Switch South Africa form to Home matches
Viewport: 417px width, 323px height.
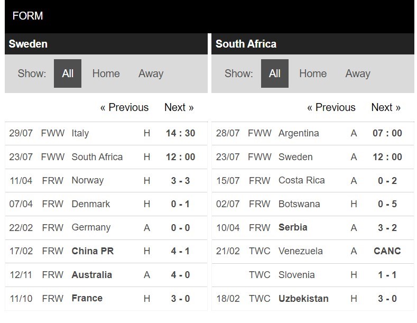313,73
